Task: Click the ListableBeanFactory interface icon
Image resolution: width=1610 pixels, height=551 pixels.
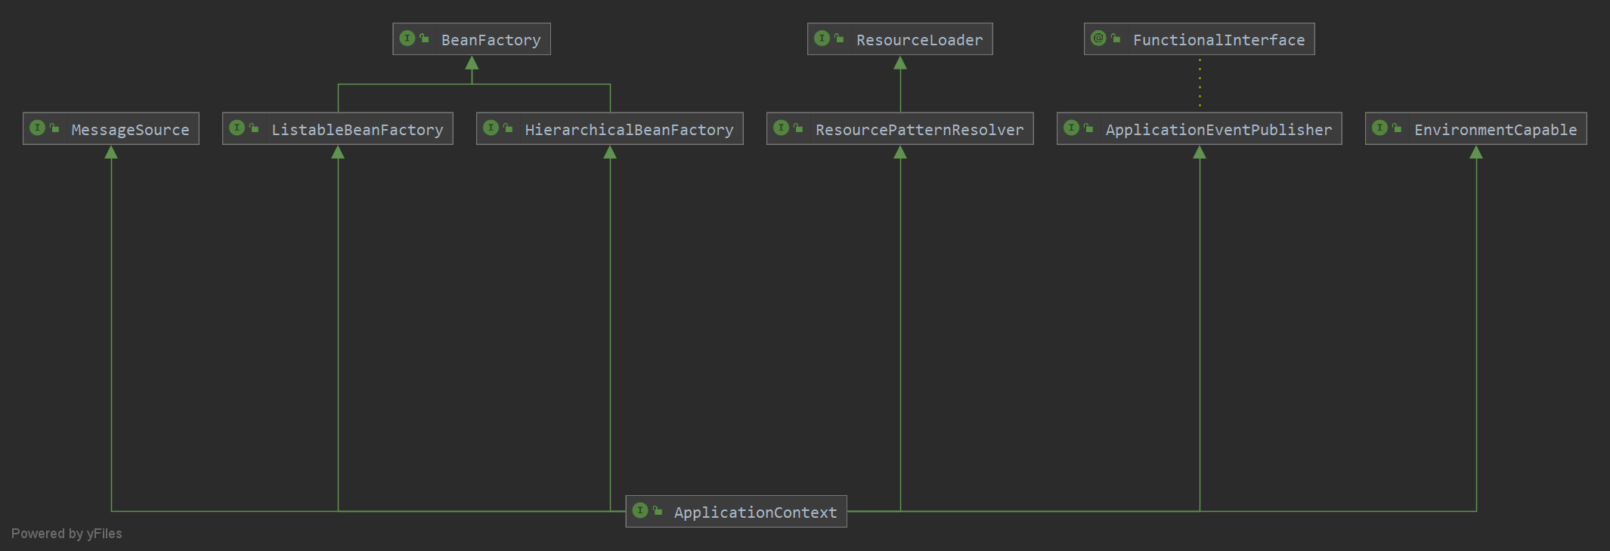Action: (237, 128)
